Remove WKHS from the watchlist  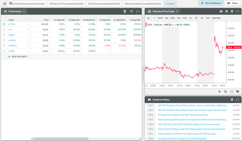click(x=28, y=46)
